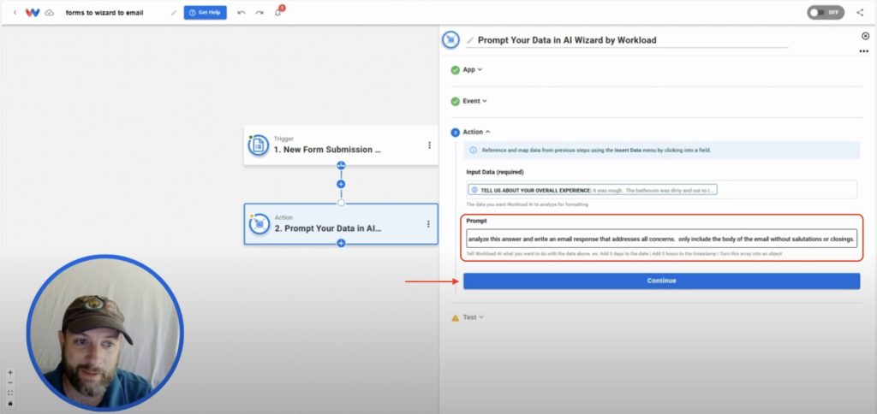Open the Get Help button
Viewport: 877px width, 414px height.
coord(206,12)
